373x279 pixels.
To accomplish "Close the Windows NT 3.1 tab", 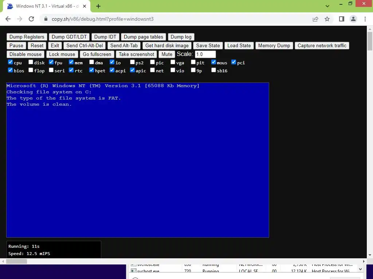I will point(85,6).
